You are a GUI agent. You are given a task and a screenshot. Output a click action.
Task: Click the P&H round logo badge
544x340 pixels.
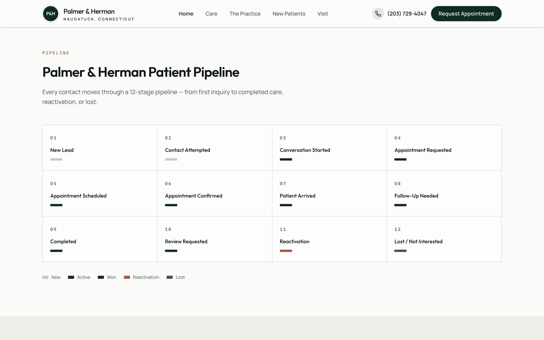point(51,14)
